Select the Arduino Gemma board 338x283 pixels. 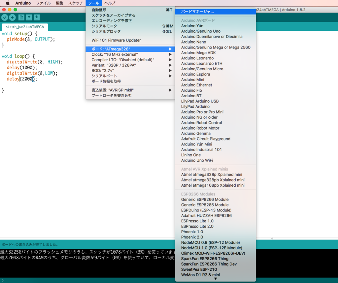pos(216,134)
